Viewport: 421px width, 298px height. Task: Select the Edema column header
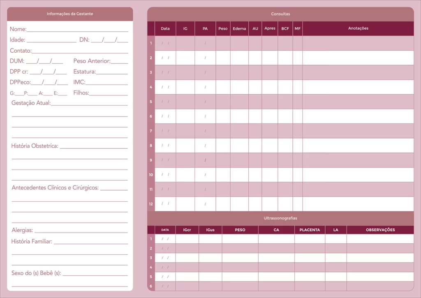coord(239,28)
